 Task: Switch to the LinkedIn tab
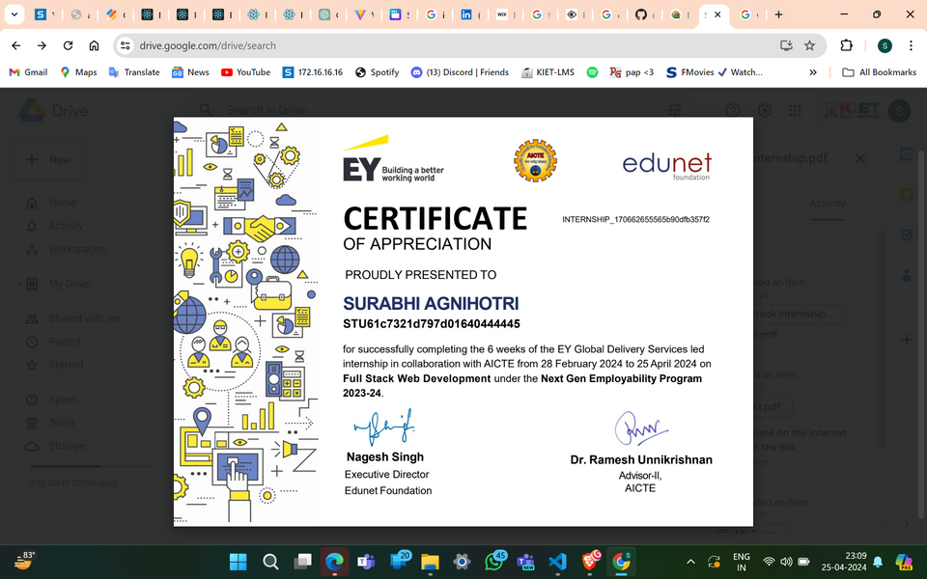467,14
